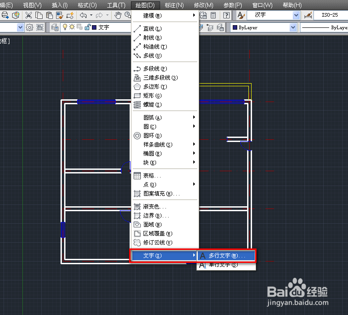Click the Match Properties brush icon
Viewport: 348px width, 315px height.
coord(60,15)
